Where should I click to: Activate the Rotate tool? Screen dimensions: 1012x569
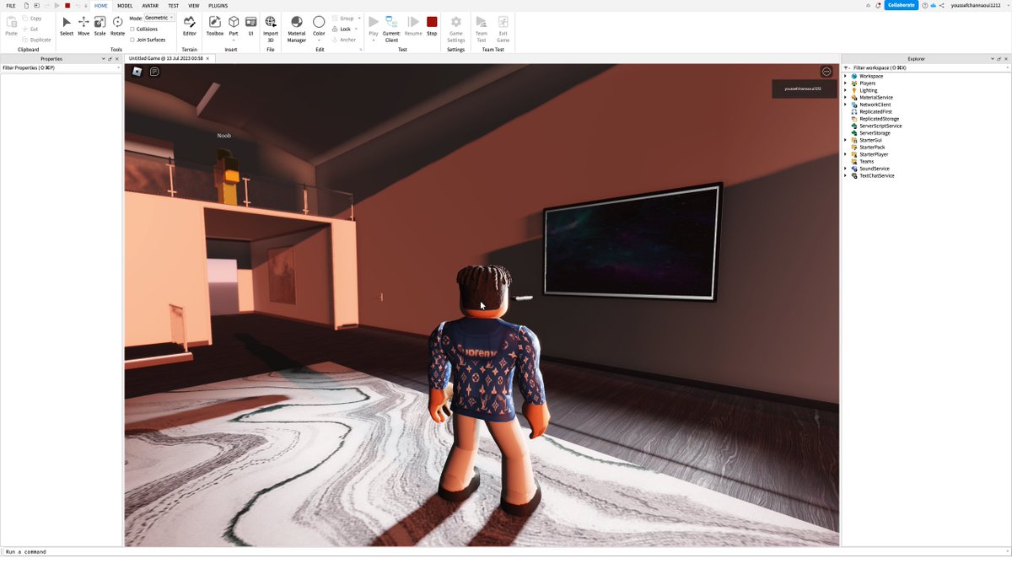(x=117, y=25)
